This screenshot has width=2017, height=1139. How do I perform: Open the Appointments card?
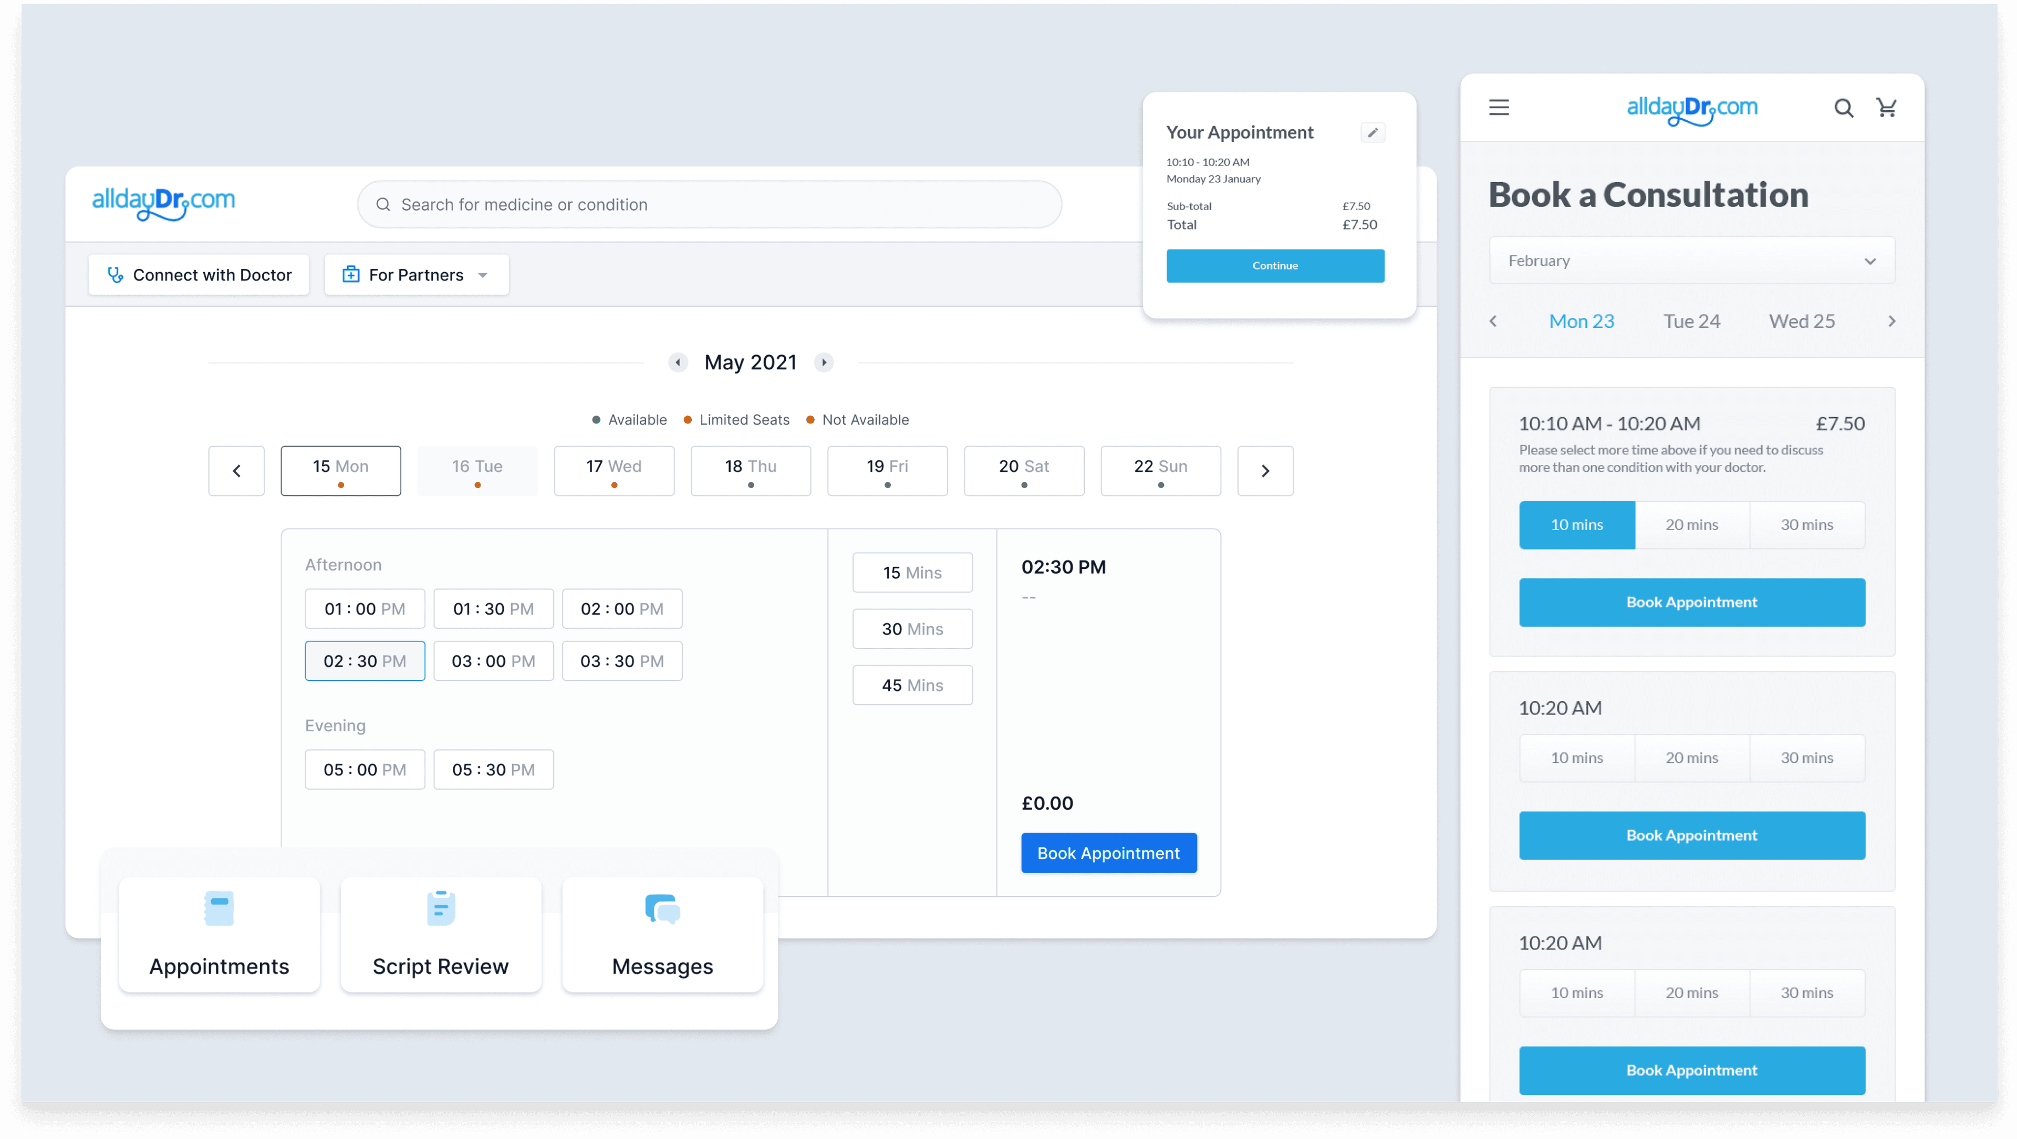tap(219, 935)
